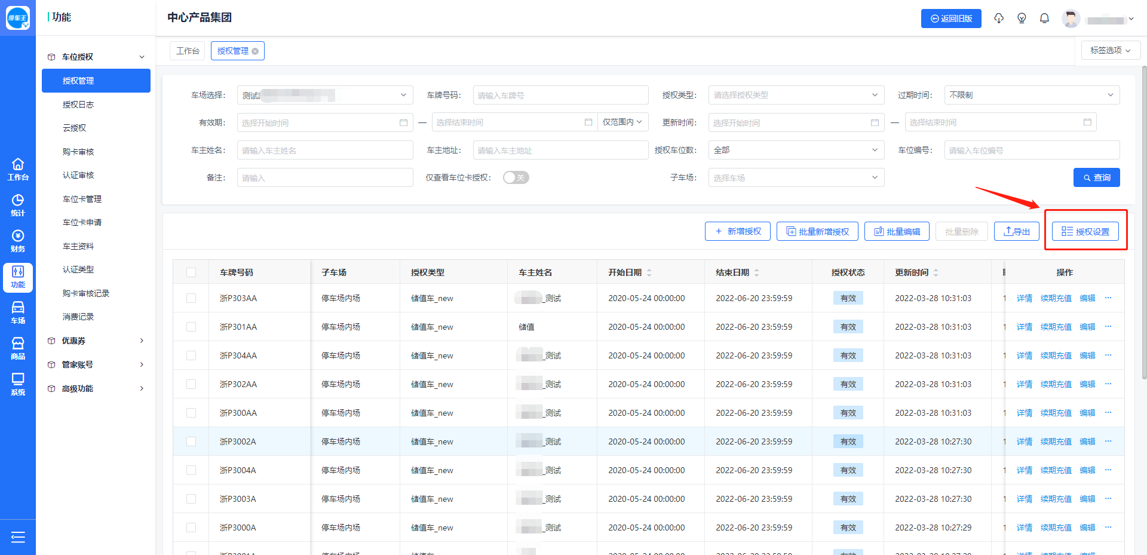Select the checkbox for row 浙P303AA
1147x555 pixels.
pyautogui.click(x=191, y=298)
